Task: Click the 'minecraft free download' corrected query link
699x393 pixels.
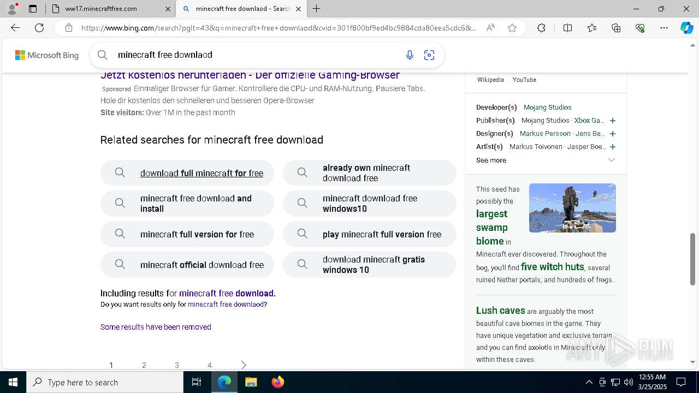Action: pyautogui.click(x=227, y=293)
